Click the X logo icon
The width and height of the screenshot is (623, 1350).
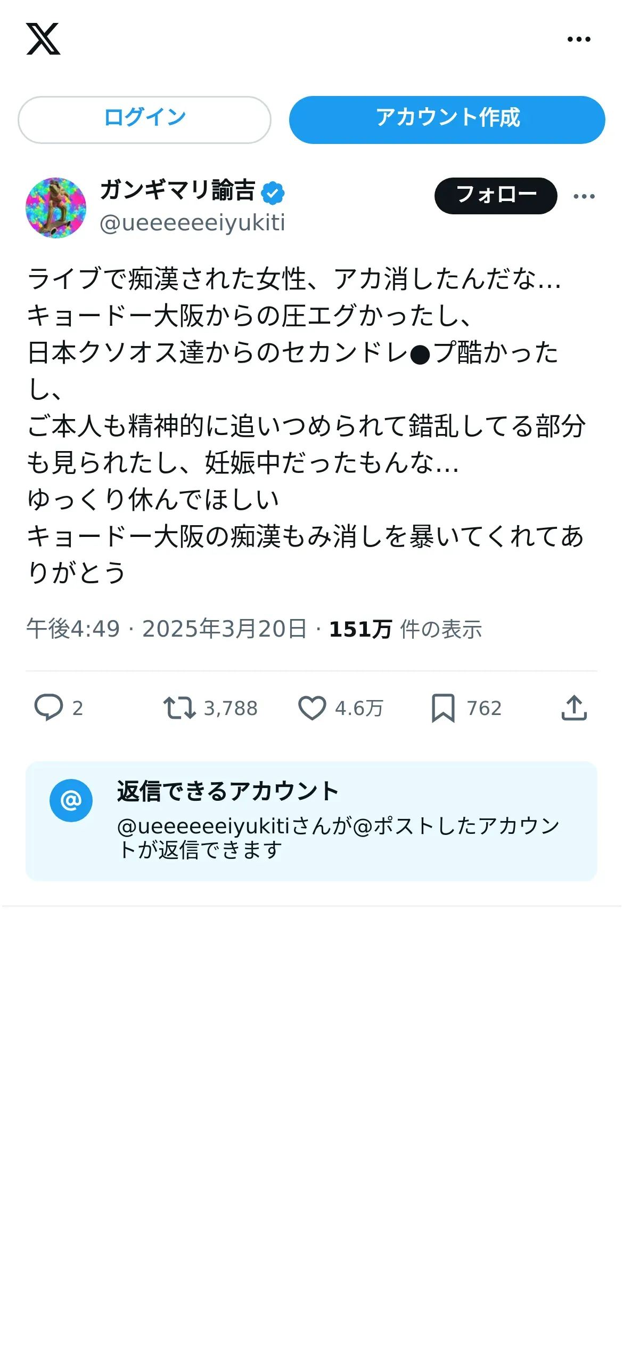pyautogui.click(x=43, y=39)
